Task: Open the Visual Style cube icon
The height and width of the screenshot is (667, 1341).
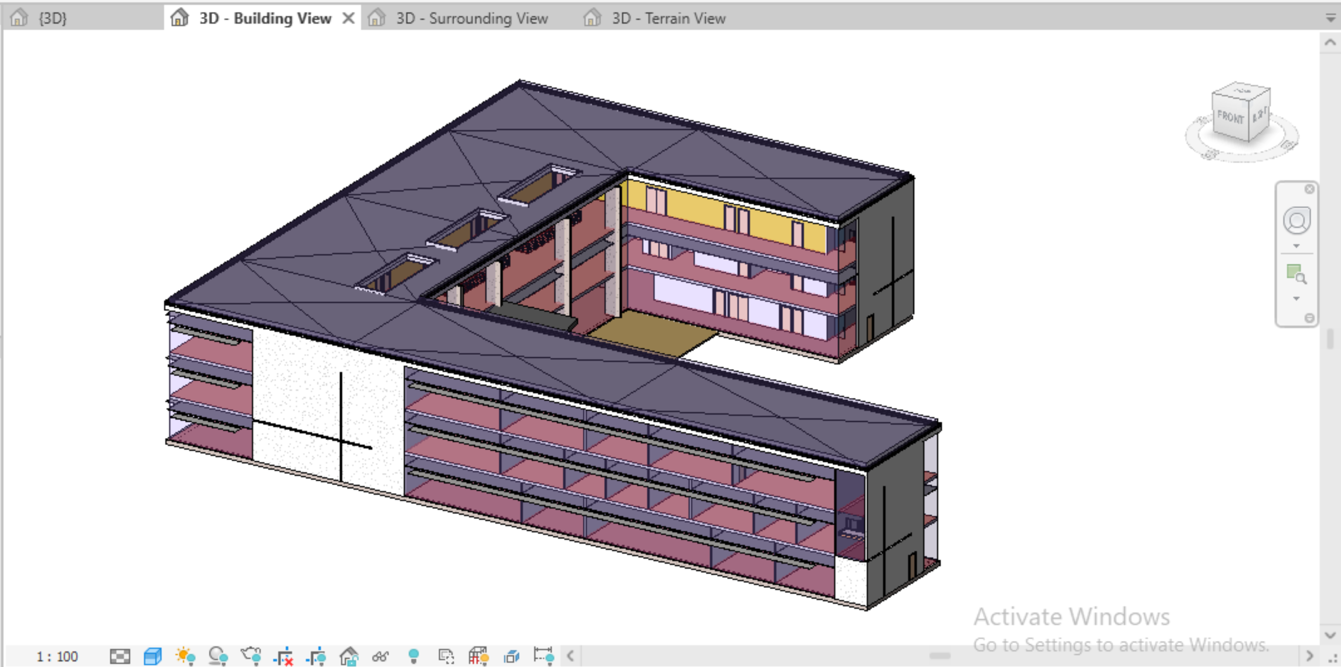Action: 153,656
